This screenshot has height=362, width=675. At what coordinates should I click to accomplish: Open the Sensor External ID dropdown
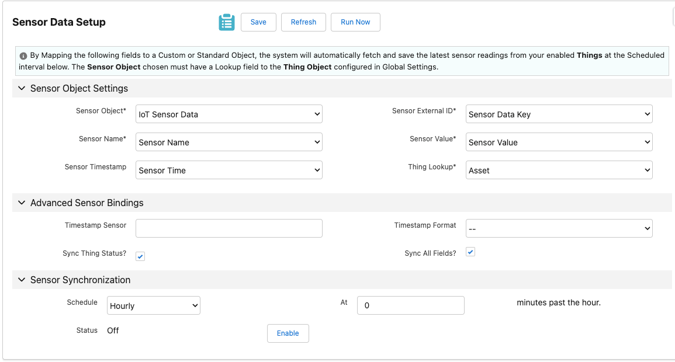coord(559,114)
